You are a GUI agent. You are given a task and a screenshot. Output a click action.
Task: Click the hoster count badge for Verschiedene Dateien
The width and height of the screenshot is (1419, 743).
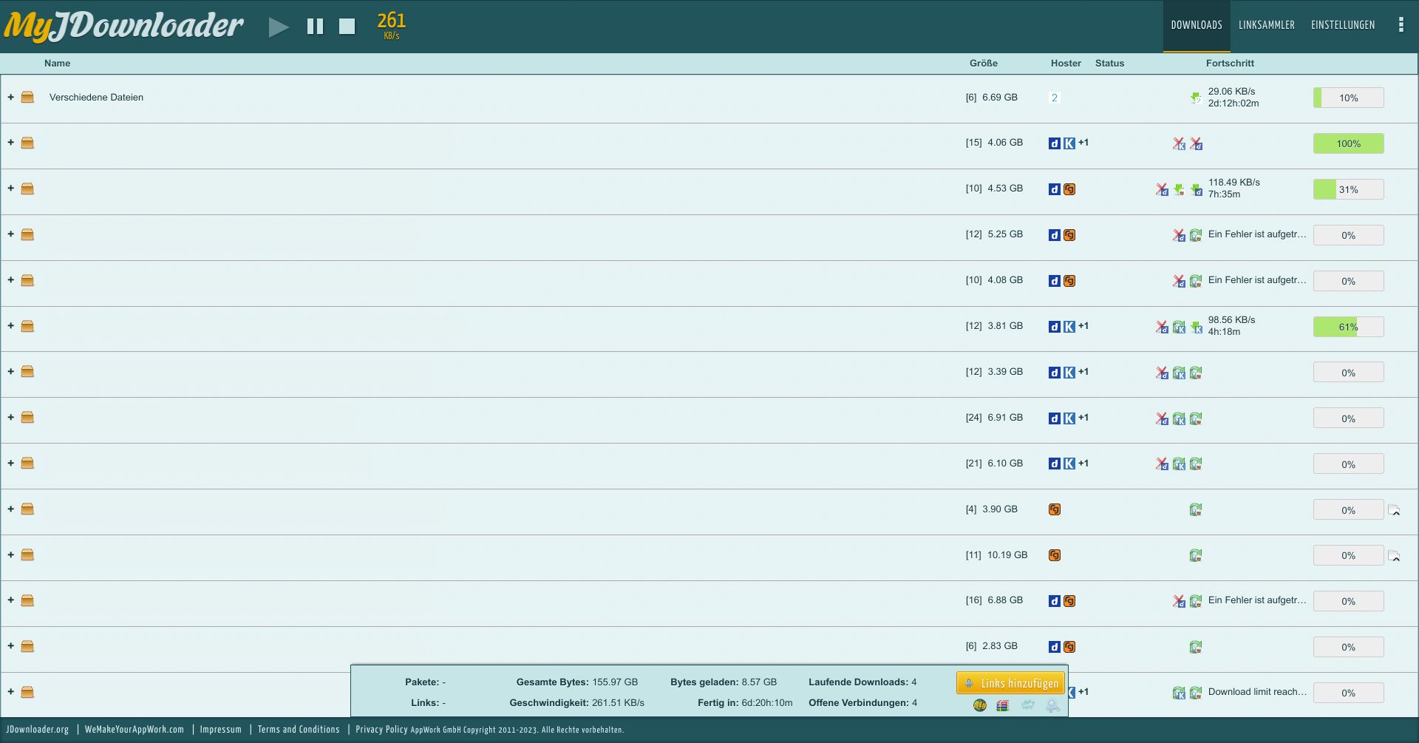pyautogui.click(x=1055, y=98)
